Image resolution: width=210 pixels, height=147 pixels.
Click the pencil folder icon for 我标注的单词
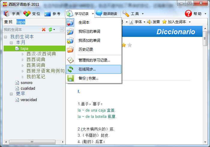point(70,31)
